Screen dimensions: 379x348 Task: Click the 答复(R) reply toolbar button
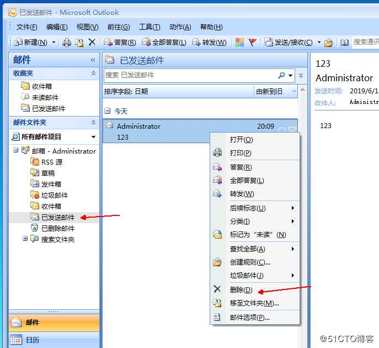pyautogui.click(x=120, y=43)
